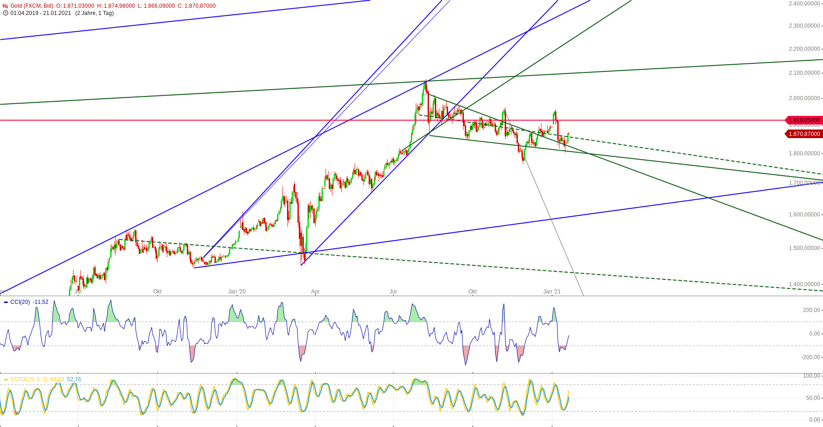The width and height of the screenshot is (823, 427).
Task: Click the candlestick chart icon beside Gold title
Action: [5, 6]
